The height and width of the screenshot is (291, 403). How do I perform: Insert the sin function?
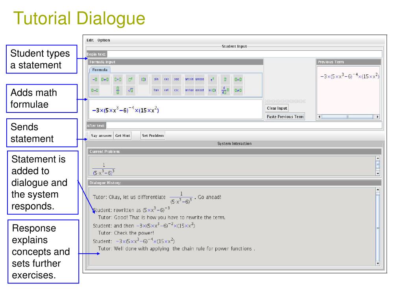tap(156, 79)
